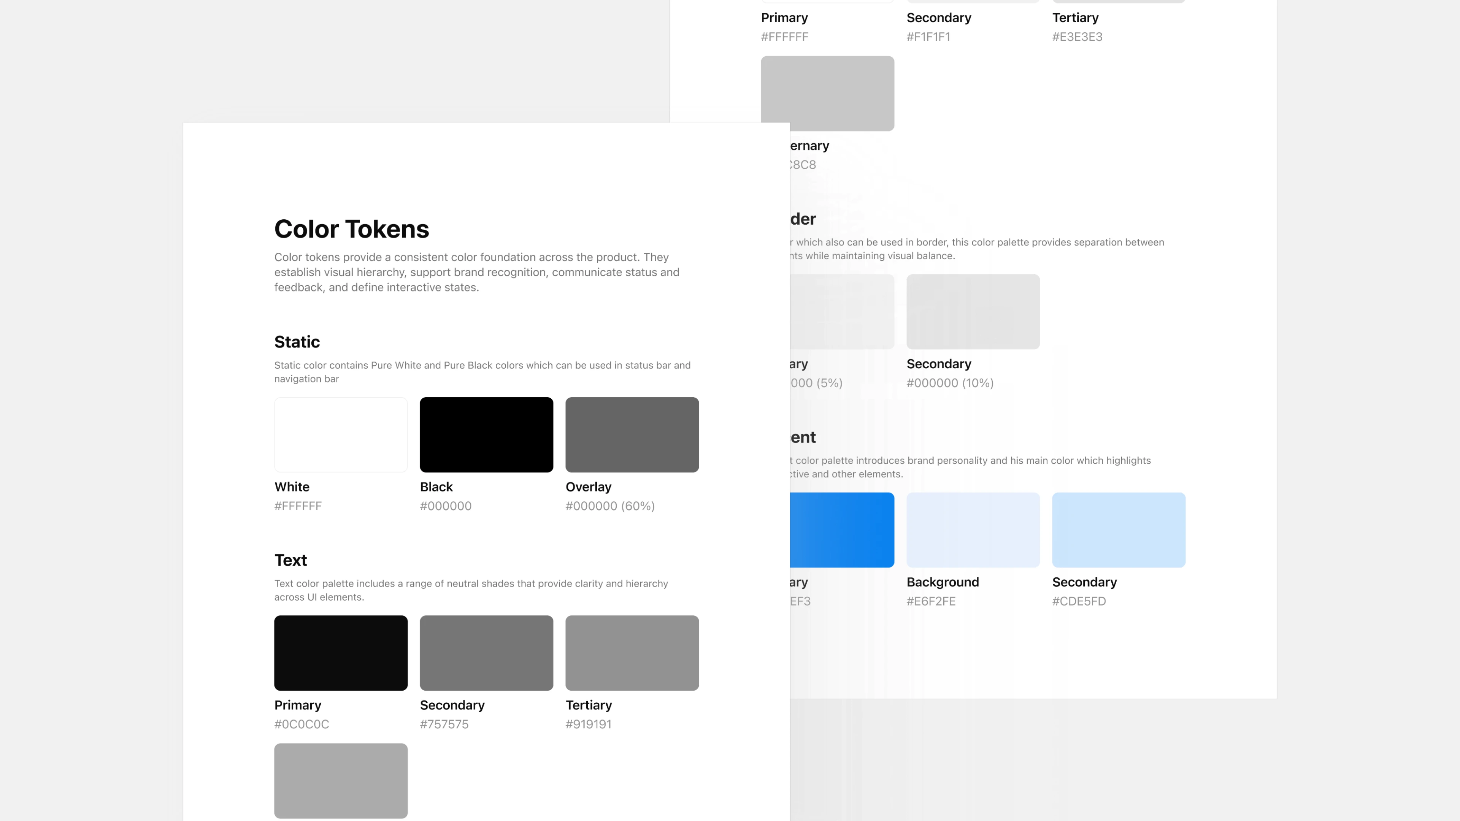1460x821 pixels.
Task: Select 'Primary' label above #FFFFFF on back page
Action: pyautogui.click(x=784, y=18)
